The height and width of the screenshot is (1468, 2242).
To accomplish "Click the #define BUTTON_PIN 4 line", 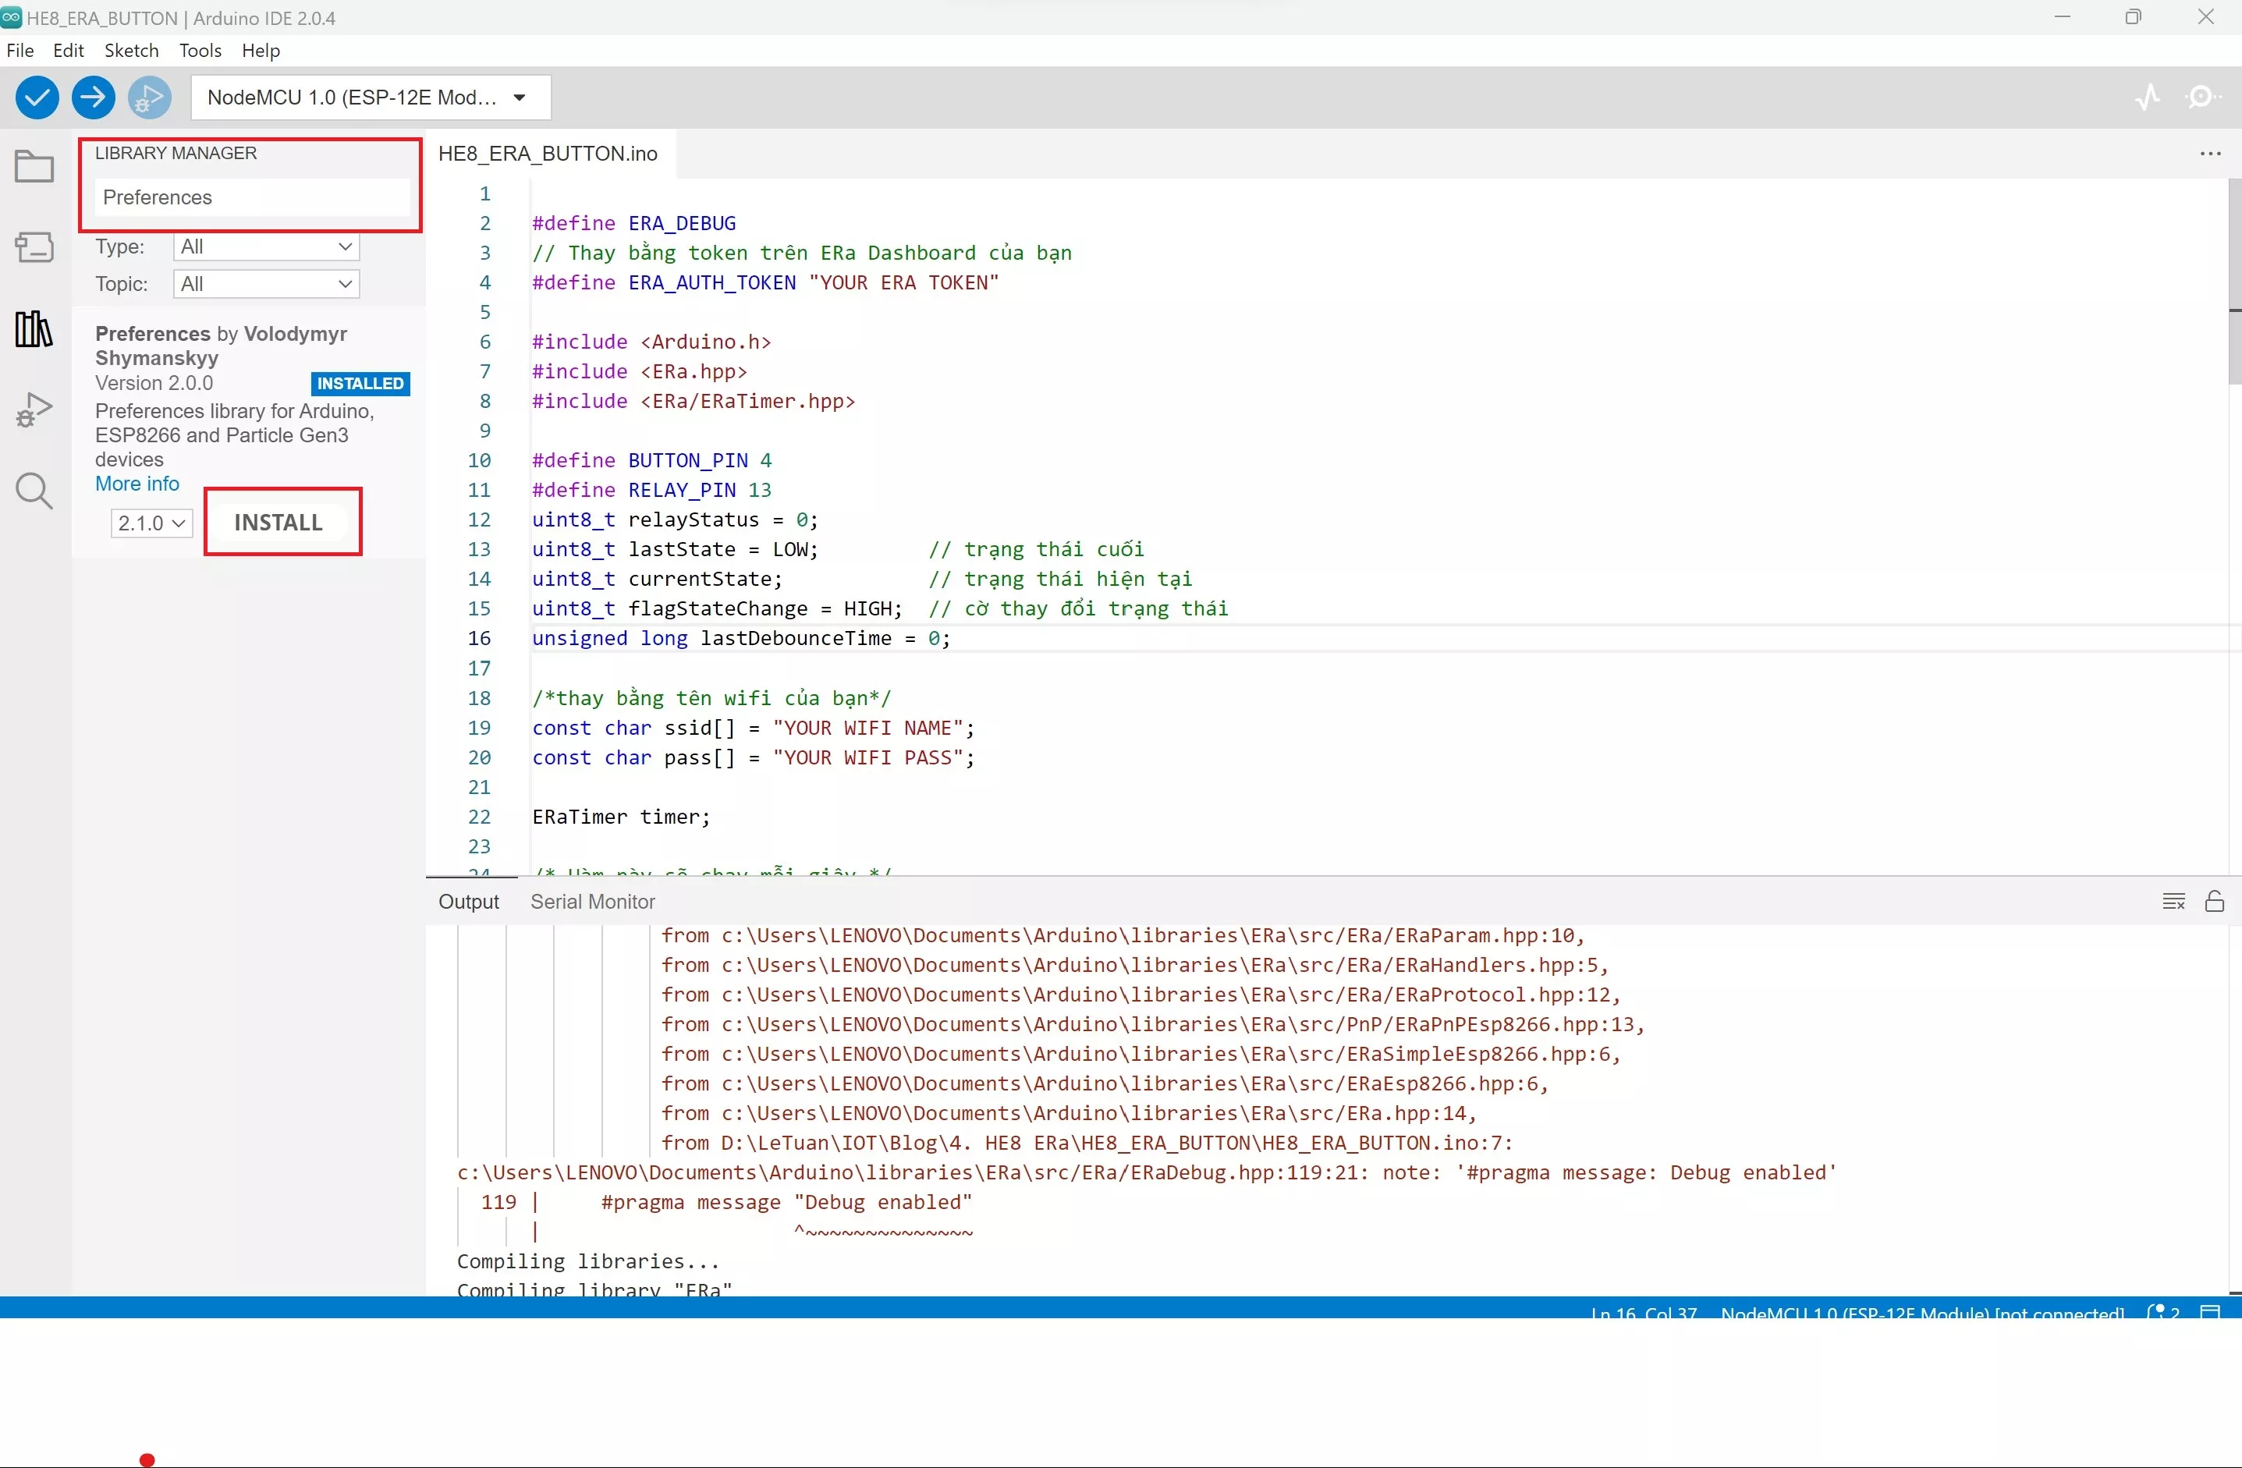I will coord(652,460).
